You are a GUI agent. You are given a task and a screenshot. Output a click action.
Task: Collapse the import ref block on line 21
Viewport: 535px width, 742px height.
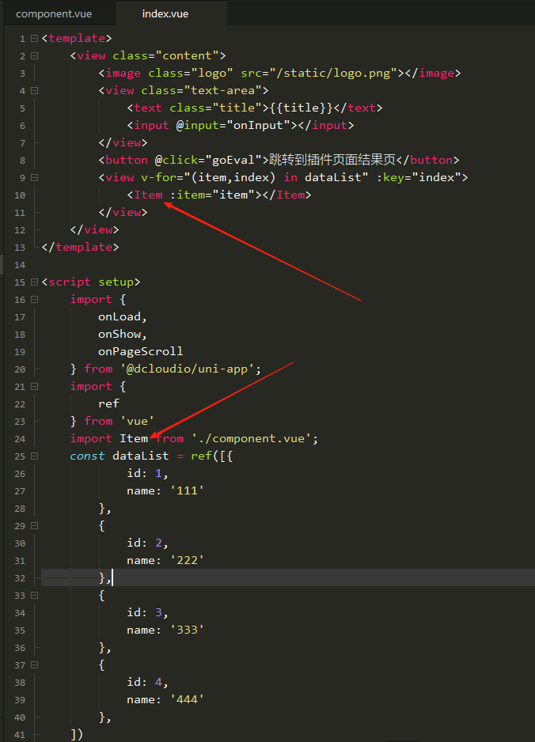pyautogui.click(x=34, y=387)
